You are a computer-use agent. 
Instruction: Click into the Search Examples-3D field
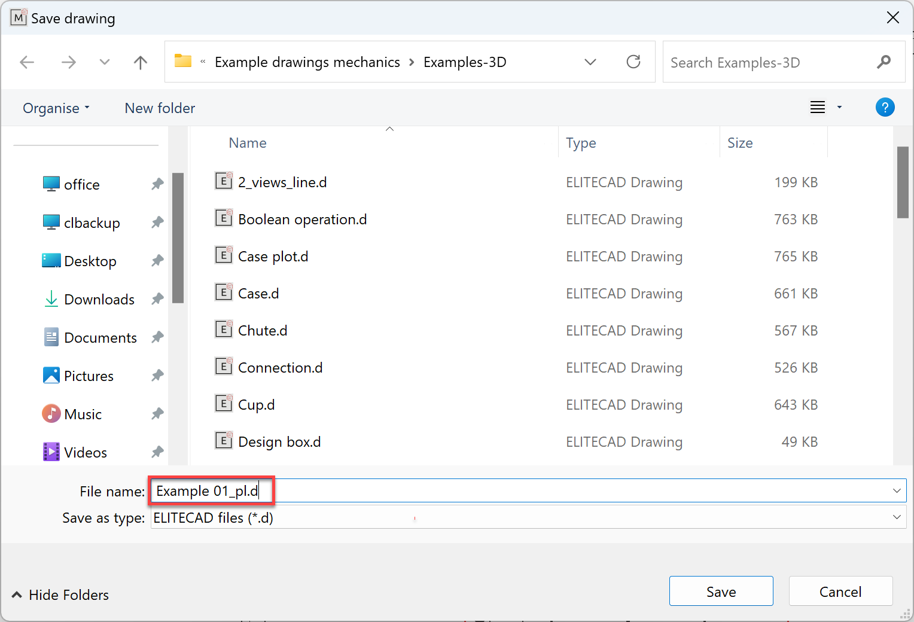769,63
